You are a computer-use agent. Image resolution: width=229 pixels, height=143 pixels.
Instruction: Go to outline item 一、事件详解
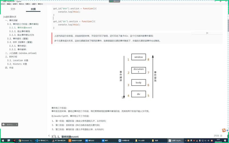(11, 20)
